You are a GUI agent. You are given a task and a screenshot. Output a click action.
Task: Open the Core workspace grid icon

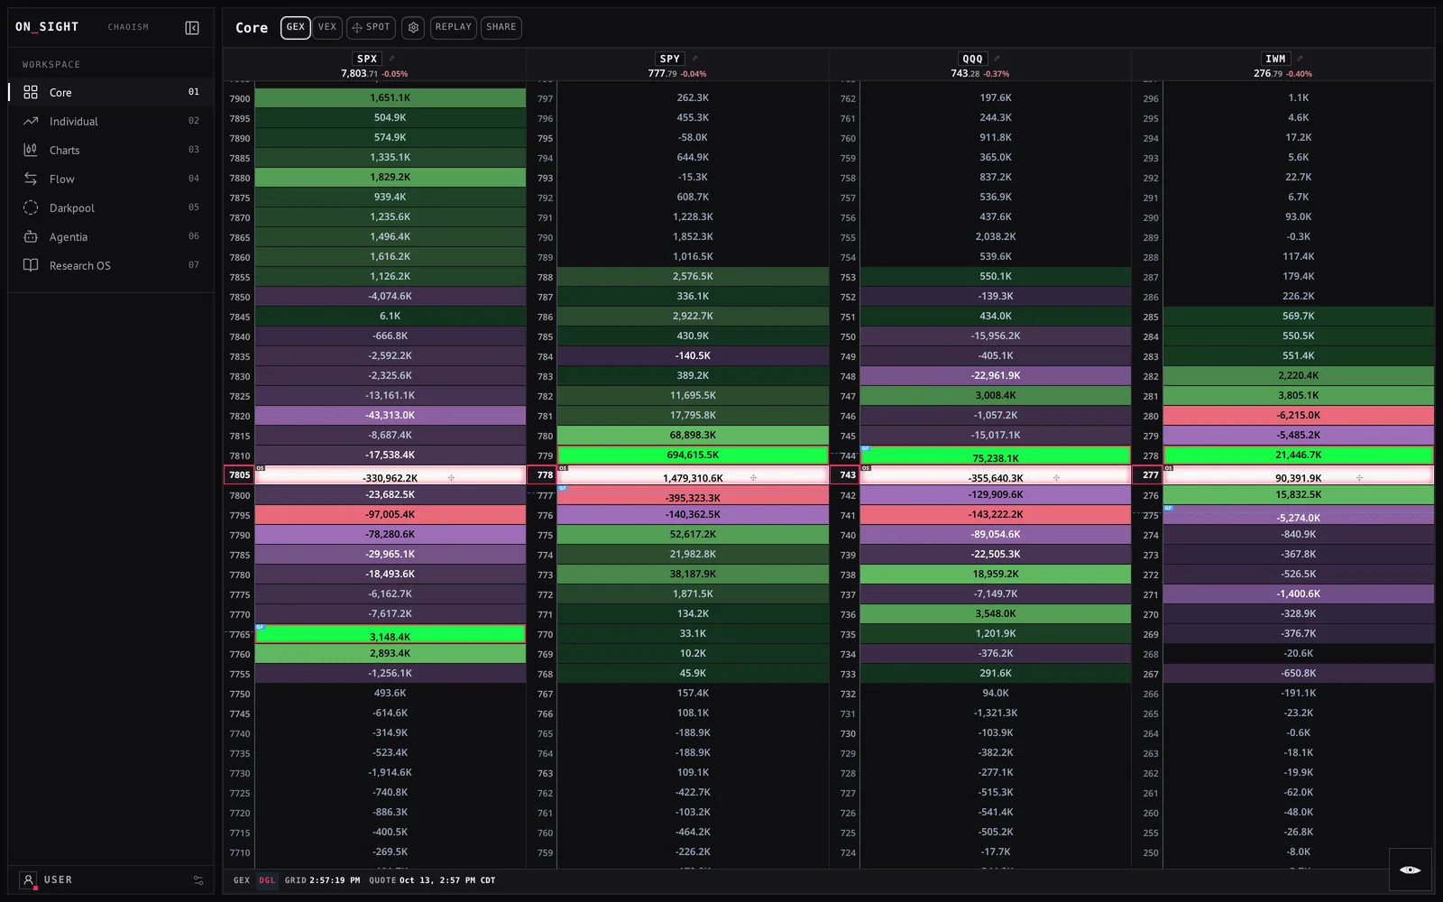(31, 92)
